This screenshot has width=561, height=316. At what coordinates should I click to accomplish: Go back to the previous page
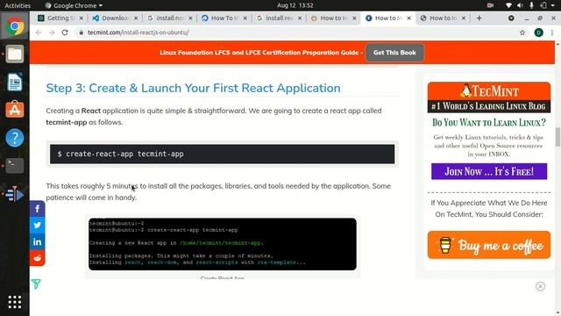[x=39, y=32]
